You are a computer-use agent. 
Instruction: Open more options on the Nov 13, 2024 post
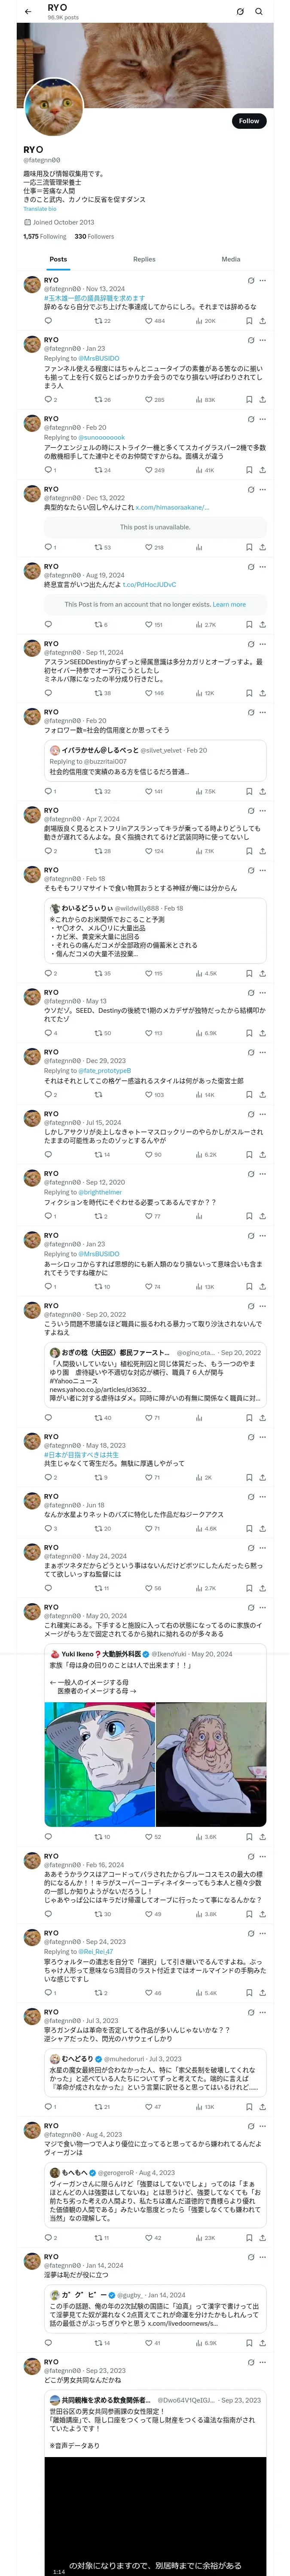(262, 281)
